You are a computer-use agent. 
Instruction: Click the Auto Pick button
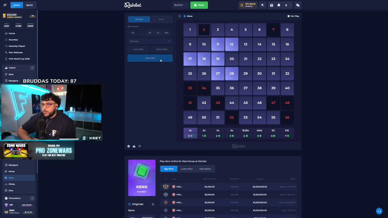coord(138,49)
